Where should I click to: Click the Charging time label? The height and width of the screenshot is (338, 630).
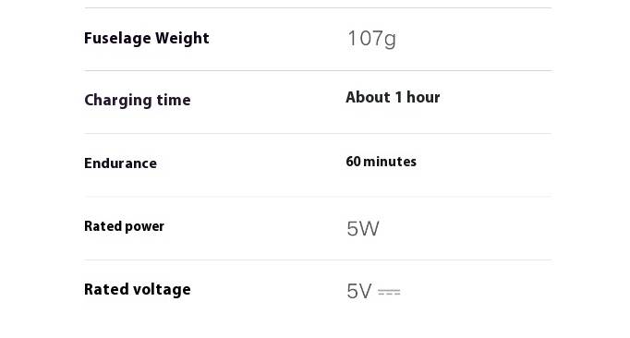pos(138,100)
